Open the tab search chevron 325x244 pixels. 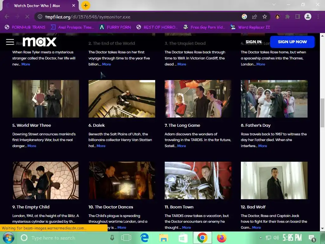[x=274, y=4]
